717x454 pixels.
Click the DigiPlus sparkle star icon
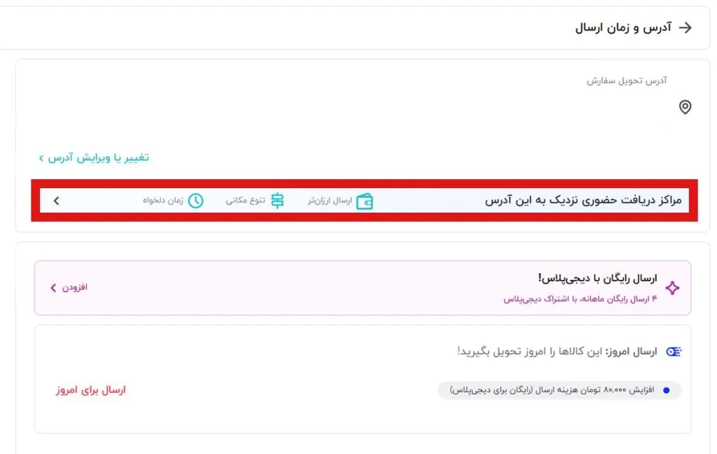672,288
